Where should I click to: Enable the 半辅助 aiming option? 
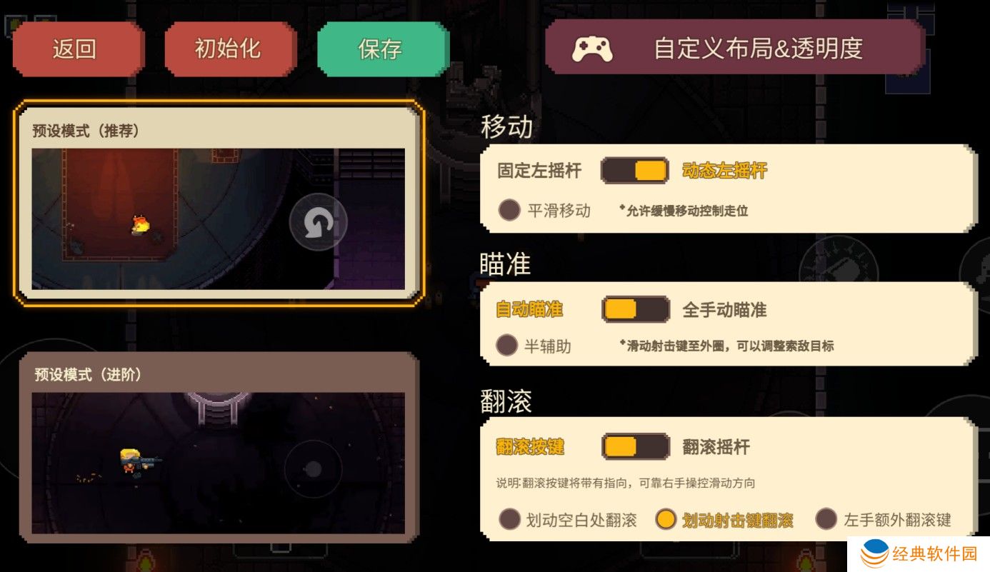[534, 346]
